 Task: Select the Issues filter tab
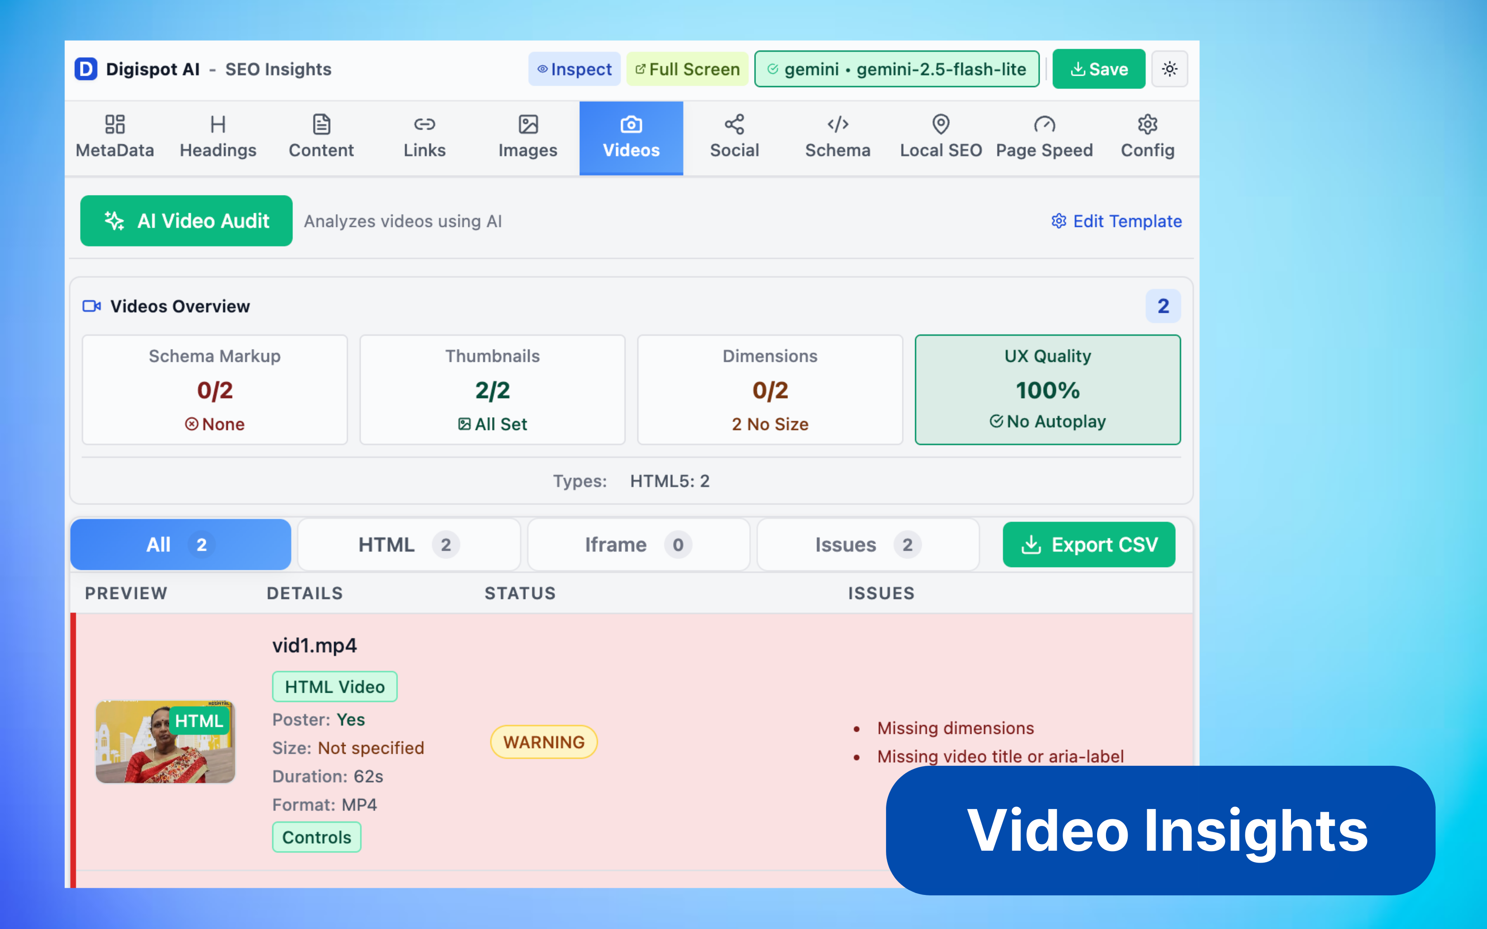coord(867,545)
